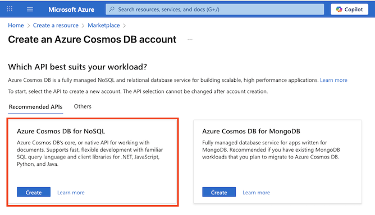
Task: Click the Azure Cosmos DB for NoSQL card title
Action: (61, 131)
